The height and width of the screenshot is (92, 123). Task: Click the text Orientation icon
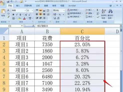(x=45, y=18)
